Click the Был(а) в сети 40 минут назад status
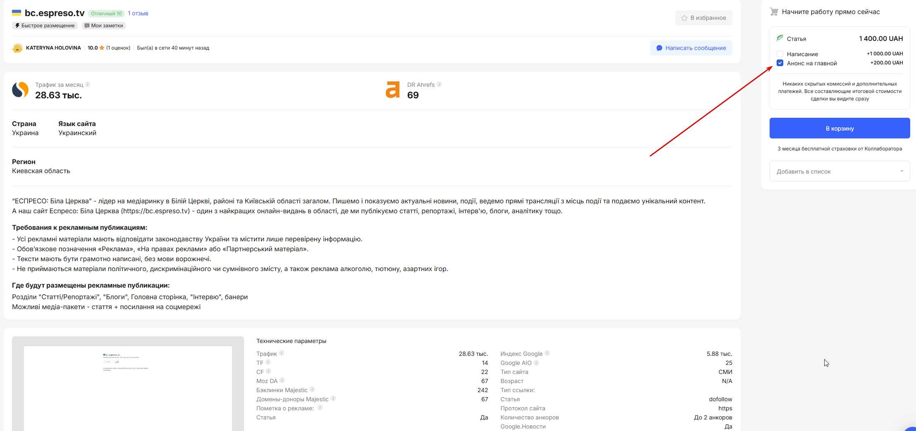 [173, 48]
